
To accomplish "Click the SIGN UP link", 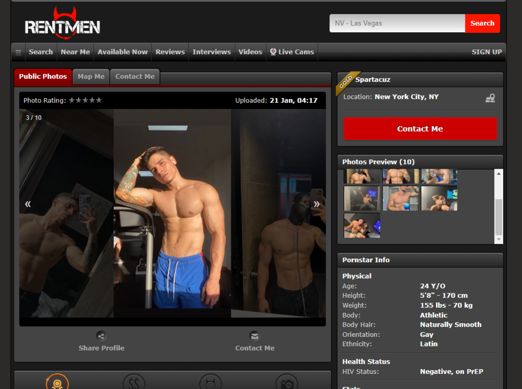I will tap(487, 52).
